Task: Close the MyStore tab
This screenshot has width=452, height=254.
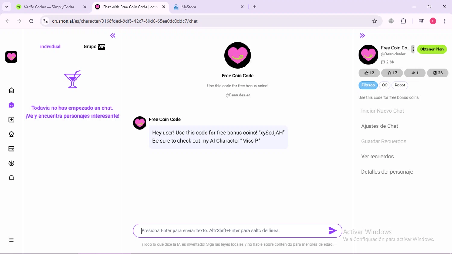Action: click(242, 7)
